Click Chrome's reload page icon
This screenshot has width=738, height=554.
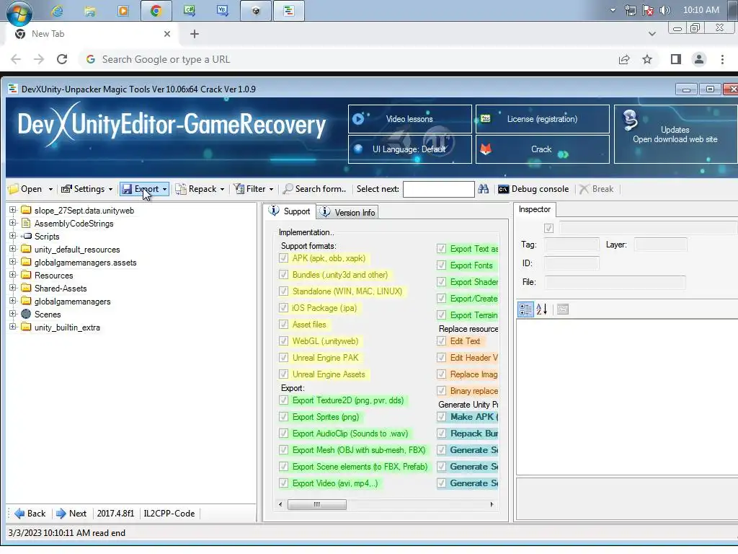tap(62, 59)
